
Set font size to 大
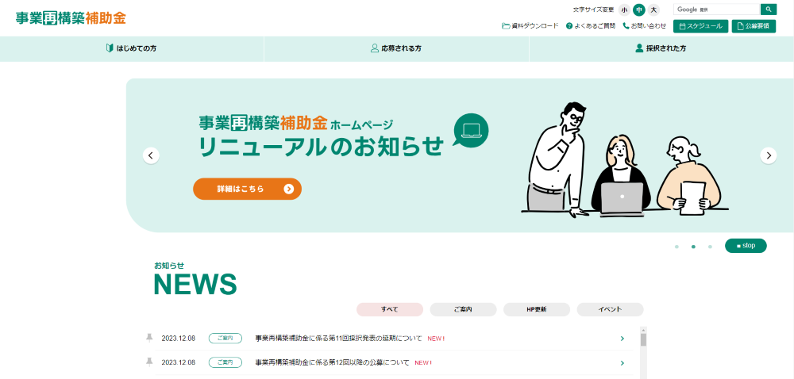tap(653, 10)
